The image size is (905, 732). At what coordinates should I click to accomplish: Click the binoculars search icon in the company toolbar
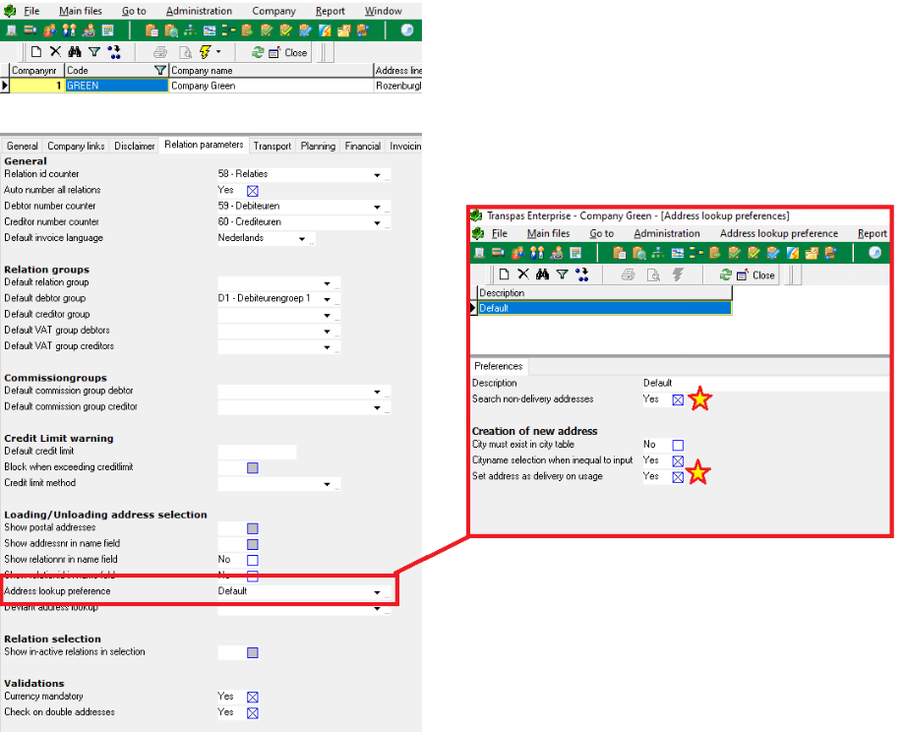pyautogui.click(x=75, y=52)
